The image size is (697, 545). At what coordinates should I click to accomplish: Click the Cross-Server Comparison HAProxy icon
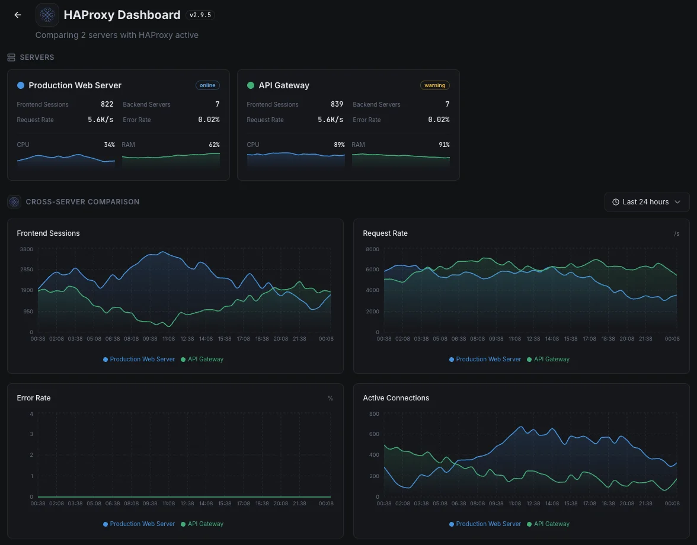14,201
